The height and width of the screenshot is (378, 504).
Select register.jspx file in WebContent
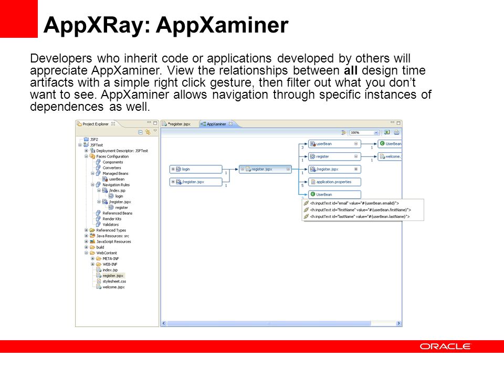(x=113, y=276)
